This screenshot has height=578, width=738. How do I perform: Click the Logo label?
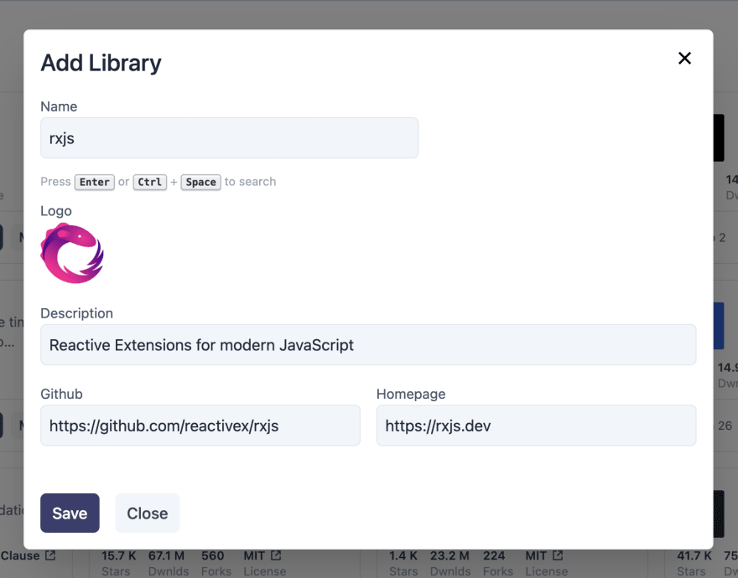click(x=56, y=211)
